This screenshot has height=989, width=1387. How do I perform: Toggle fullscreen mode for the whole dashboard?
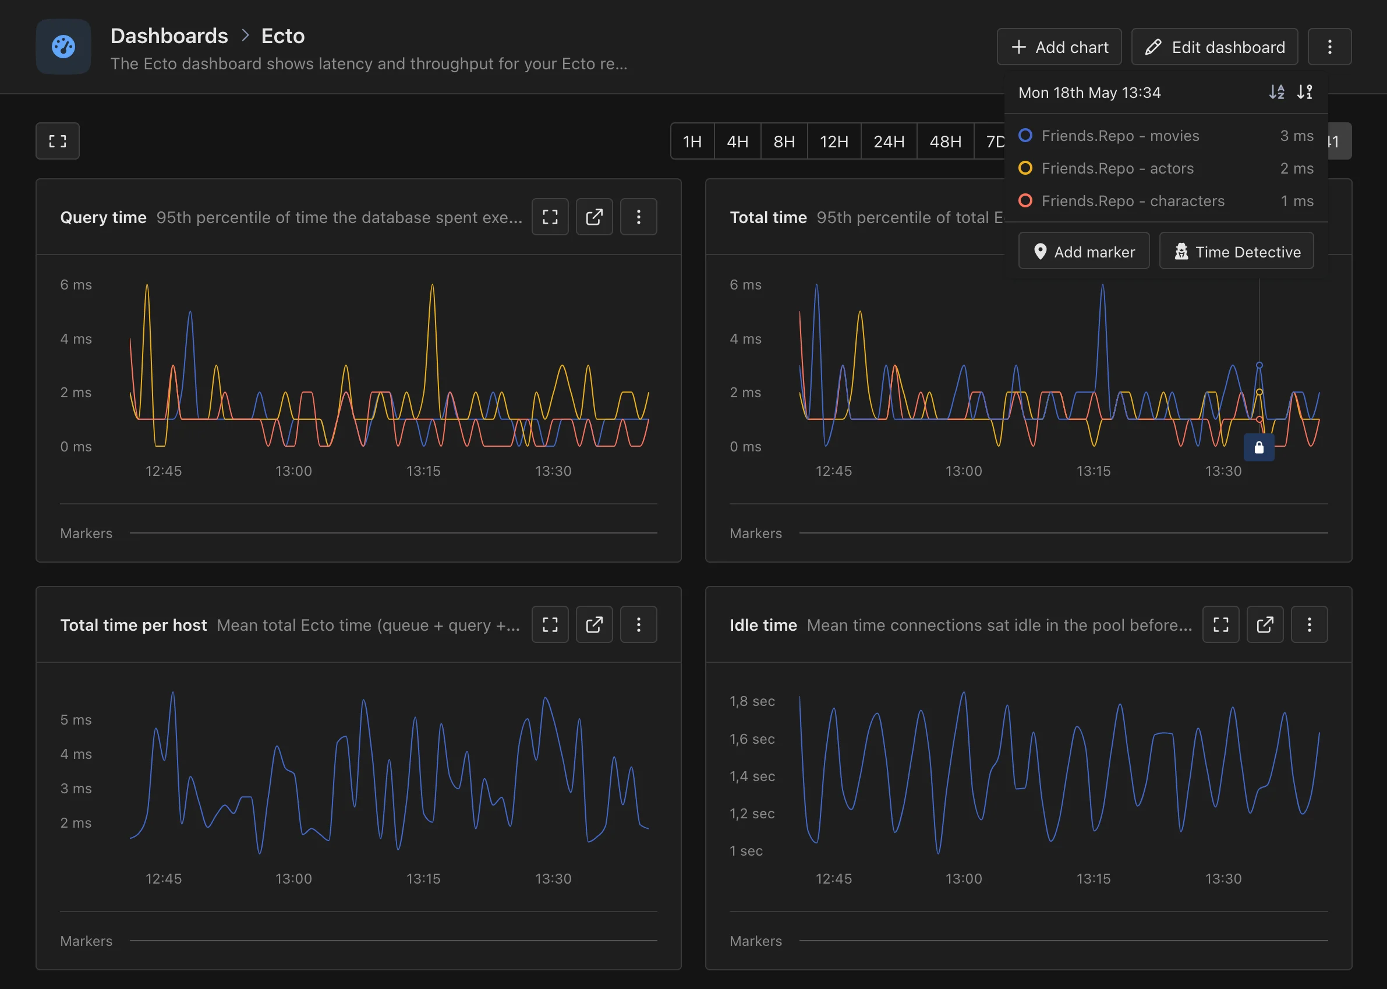point(57,142)
